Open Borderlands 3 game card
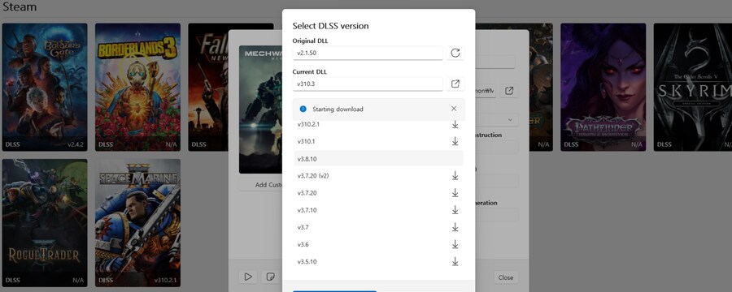This screenshot has height=292, width=732. (x=137, y=87)
